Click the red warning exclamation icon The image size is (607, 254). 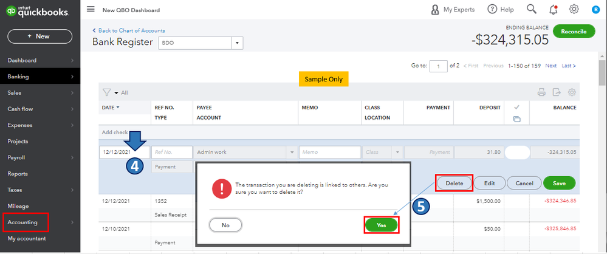pos(221,189)
